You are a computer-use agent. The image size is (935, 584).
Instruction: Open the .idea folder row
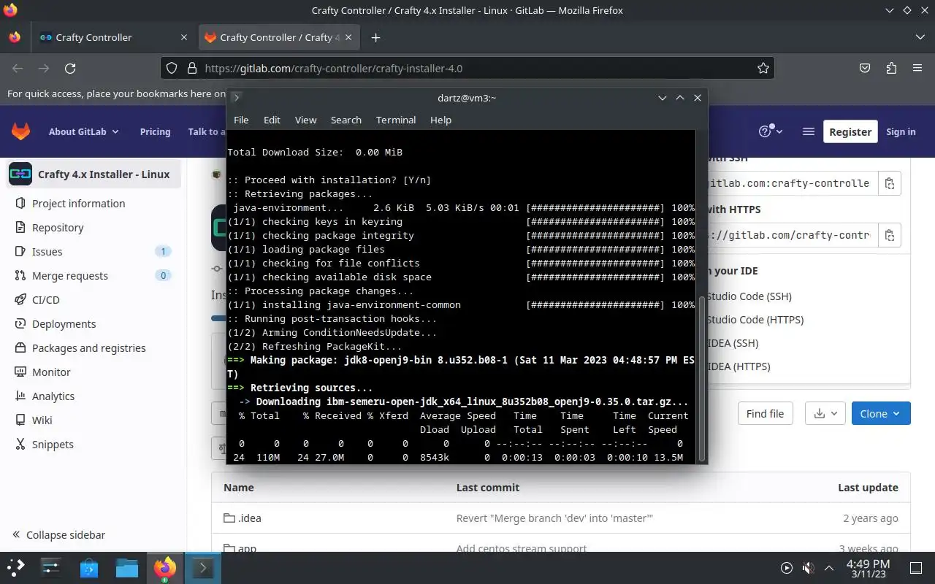[560, 518]
